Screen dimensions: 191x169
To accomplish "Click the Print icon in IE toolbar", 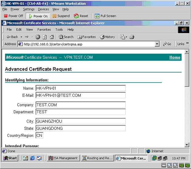I will pyautogui.click(x=132, y=37).
